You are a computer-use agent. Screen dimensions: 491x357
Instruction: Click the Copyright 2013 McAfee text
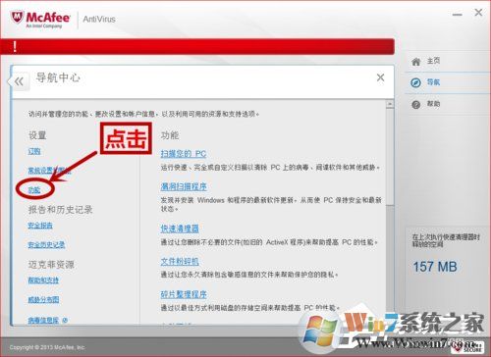point(47,347)
